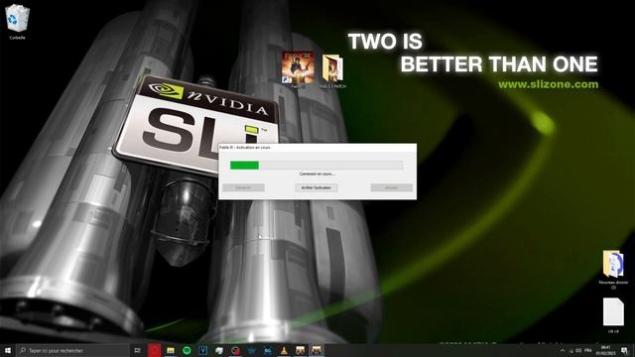Click the Arrêter l'activation button
This screenshot has height=357, width=635.
(316, 187)
